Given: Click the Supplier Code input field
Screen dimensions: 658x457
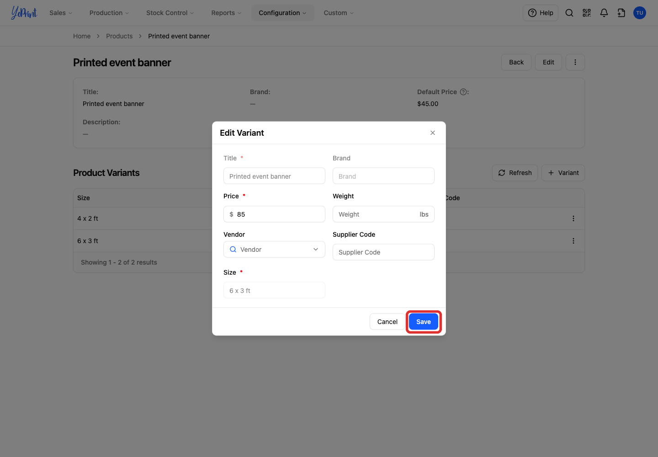Looking at the screenshot, I should [x=383, y=252].
